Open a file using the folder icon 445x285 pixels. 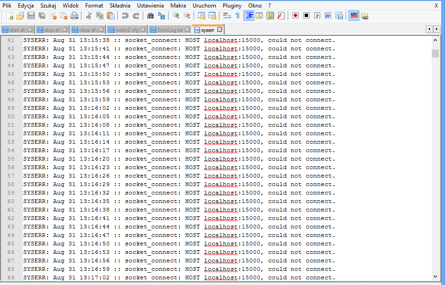(x=20, y=16)
